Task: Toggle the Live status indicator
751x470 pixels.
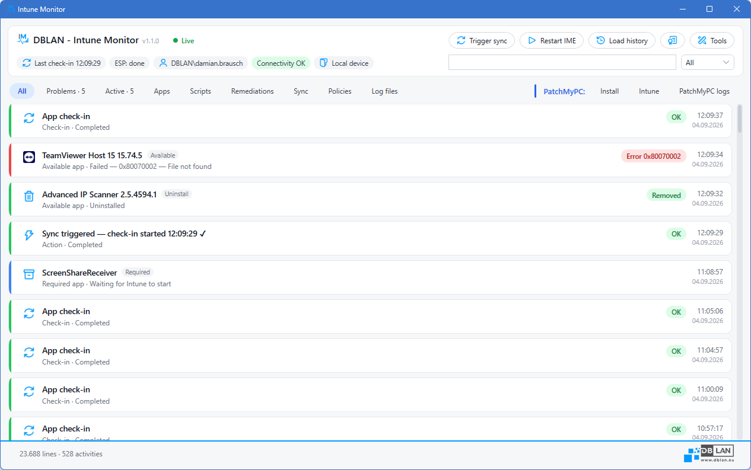Action: click(183, 41)
